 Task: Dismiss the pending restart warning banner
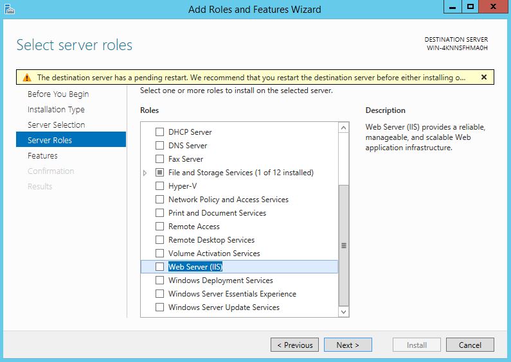point(484,77)
